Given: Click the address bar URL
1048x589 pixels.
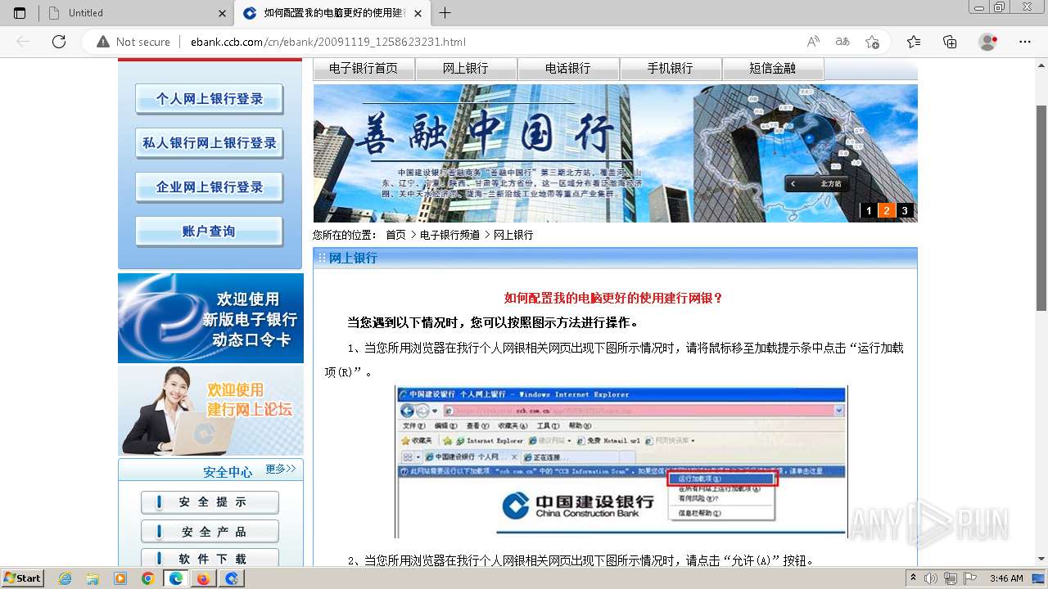Looking at the screenshot, I should tap(328, 42).
